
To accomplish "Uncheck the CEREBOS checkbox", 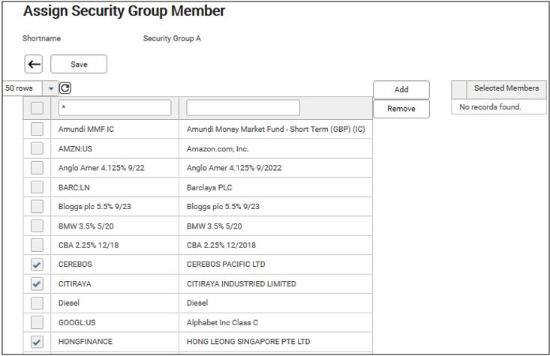I will coord(37,265).
